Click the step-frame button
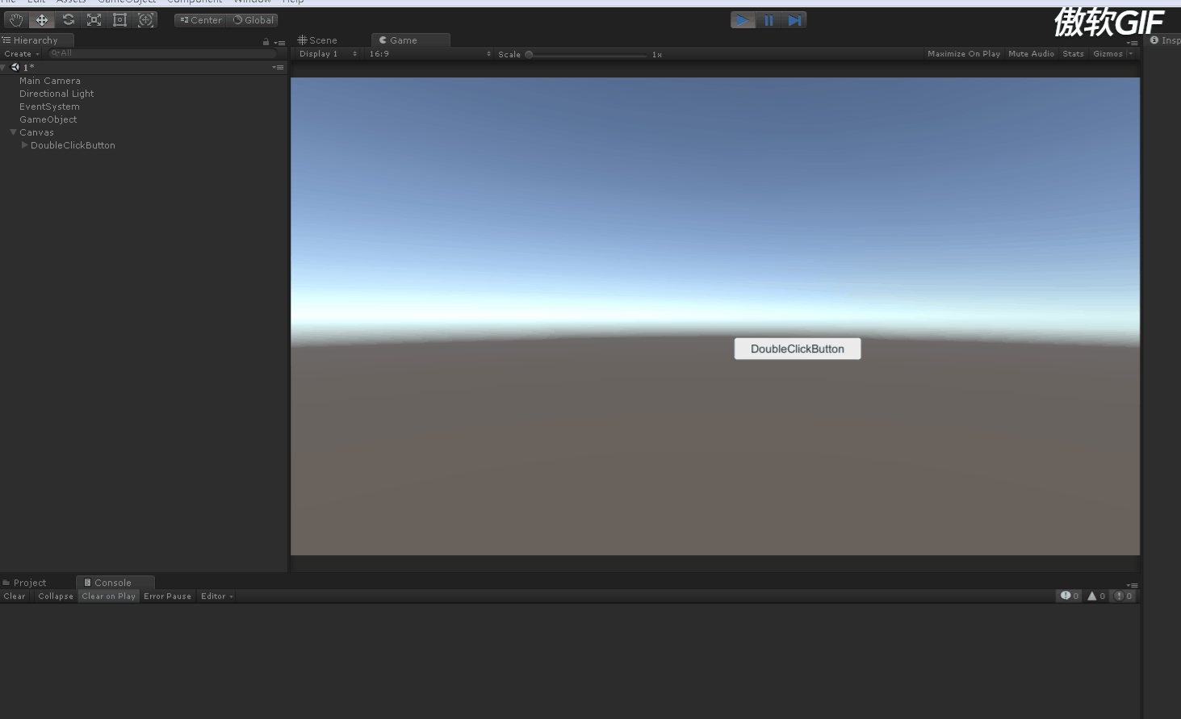 pos(793,19)
